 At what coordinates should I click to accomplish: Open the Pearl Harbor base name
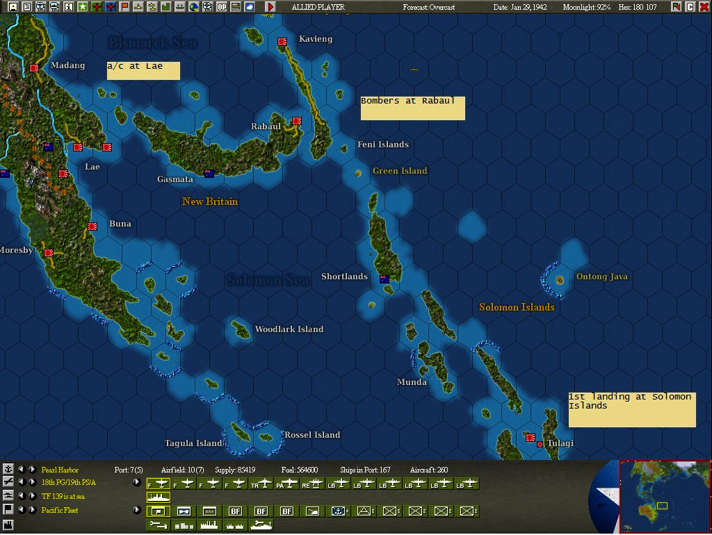coord(60,470)
